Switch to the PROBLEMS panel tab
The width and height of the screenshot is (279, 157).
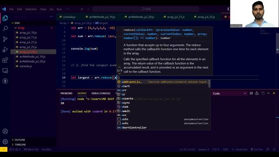[66, 93]
